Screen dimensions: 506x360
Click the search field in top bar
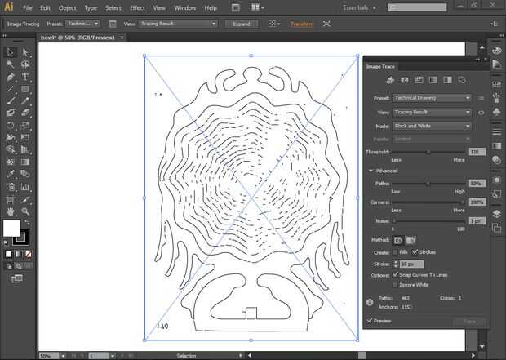tap(417, 7)
